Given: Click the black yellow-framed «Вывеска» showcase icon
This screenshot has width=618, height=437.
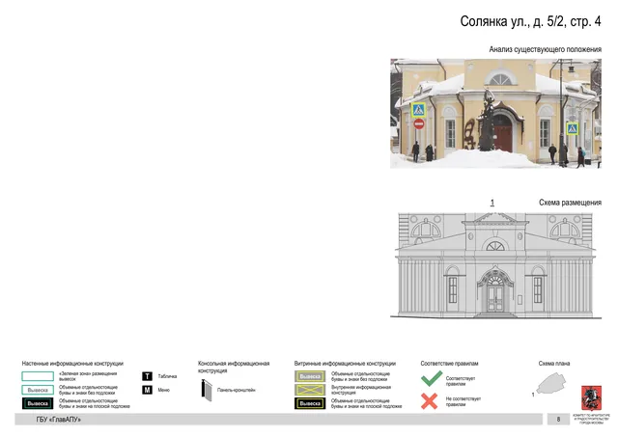Looking at the screenshot, I should tap(310, 403).
